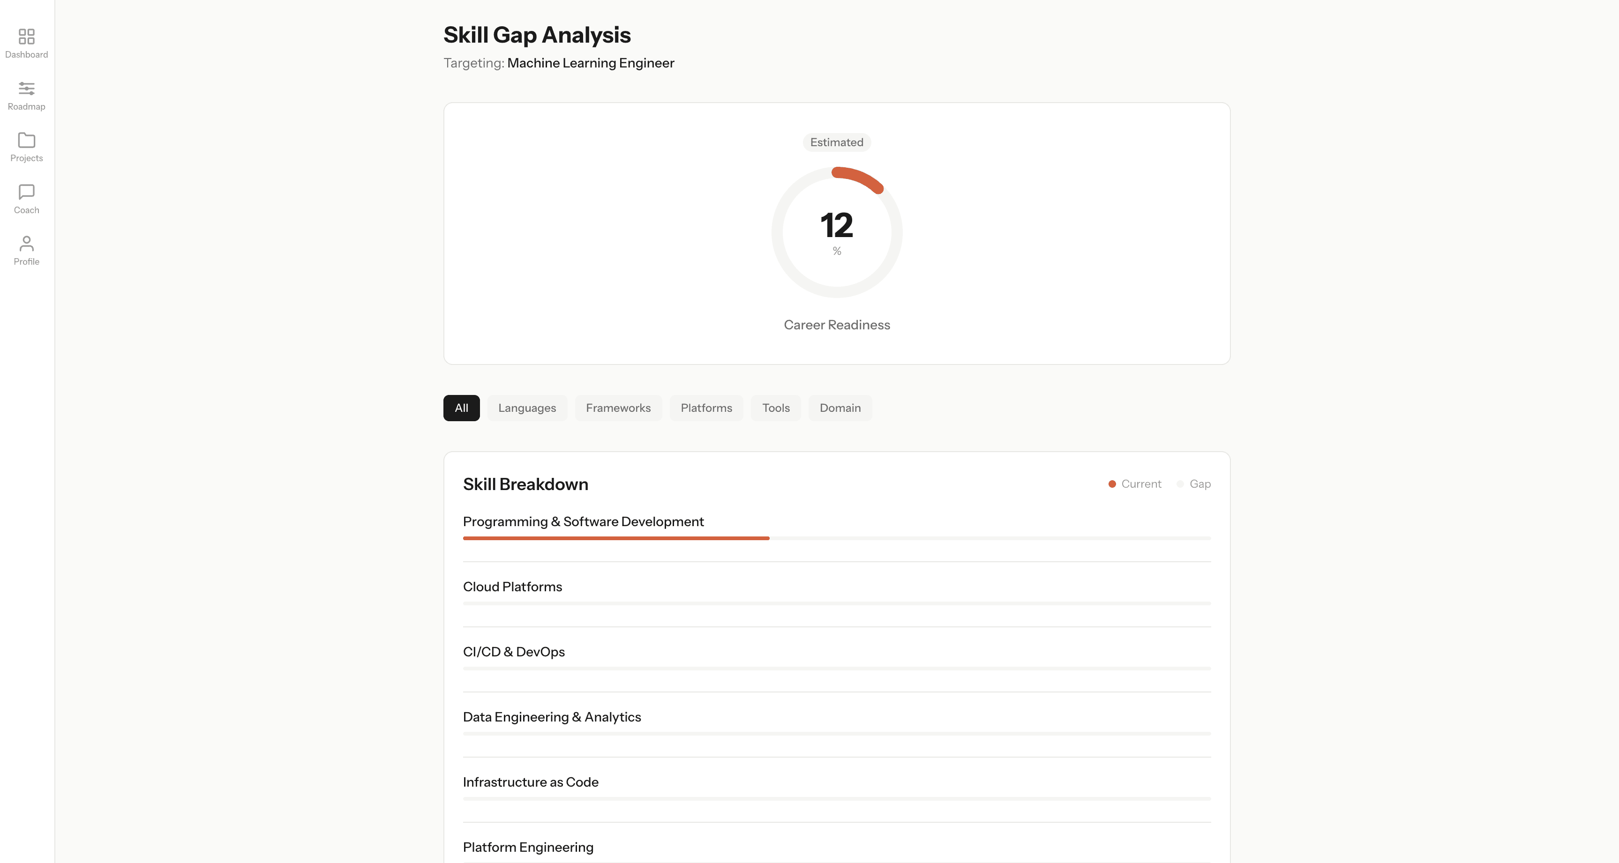
Task: Open the Coach chat icon
Action: [26, 199]
